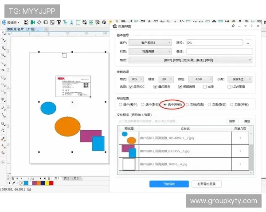Go to the last page arrow in navigator

tap(45, 178)
